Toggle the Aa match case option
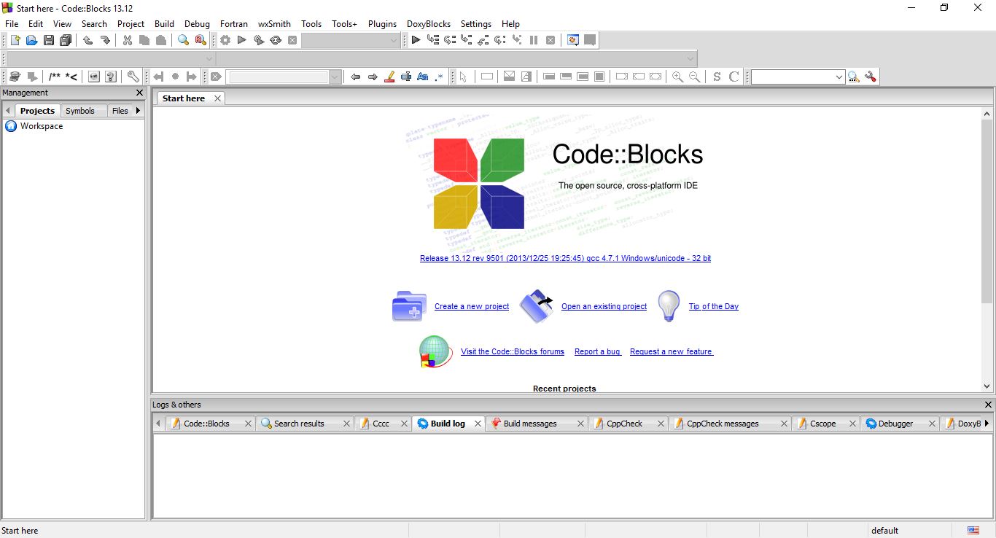Screen dimensions: 996x538 423,77
